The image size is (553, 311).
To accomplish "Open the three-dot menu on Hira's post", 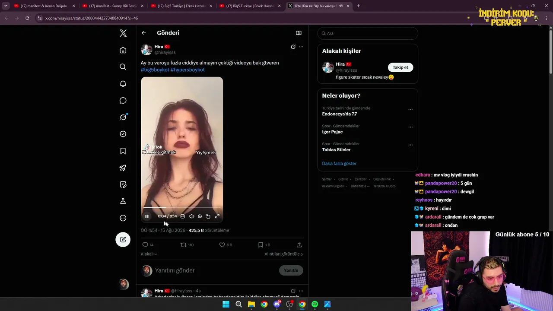I will (301, 47).
